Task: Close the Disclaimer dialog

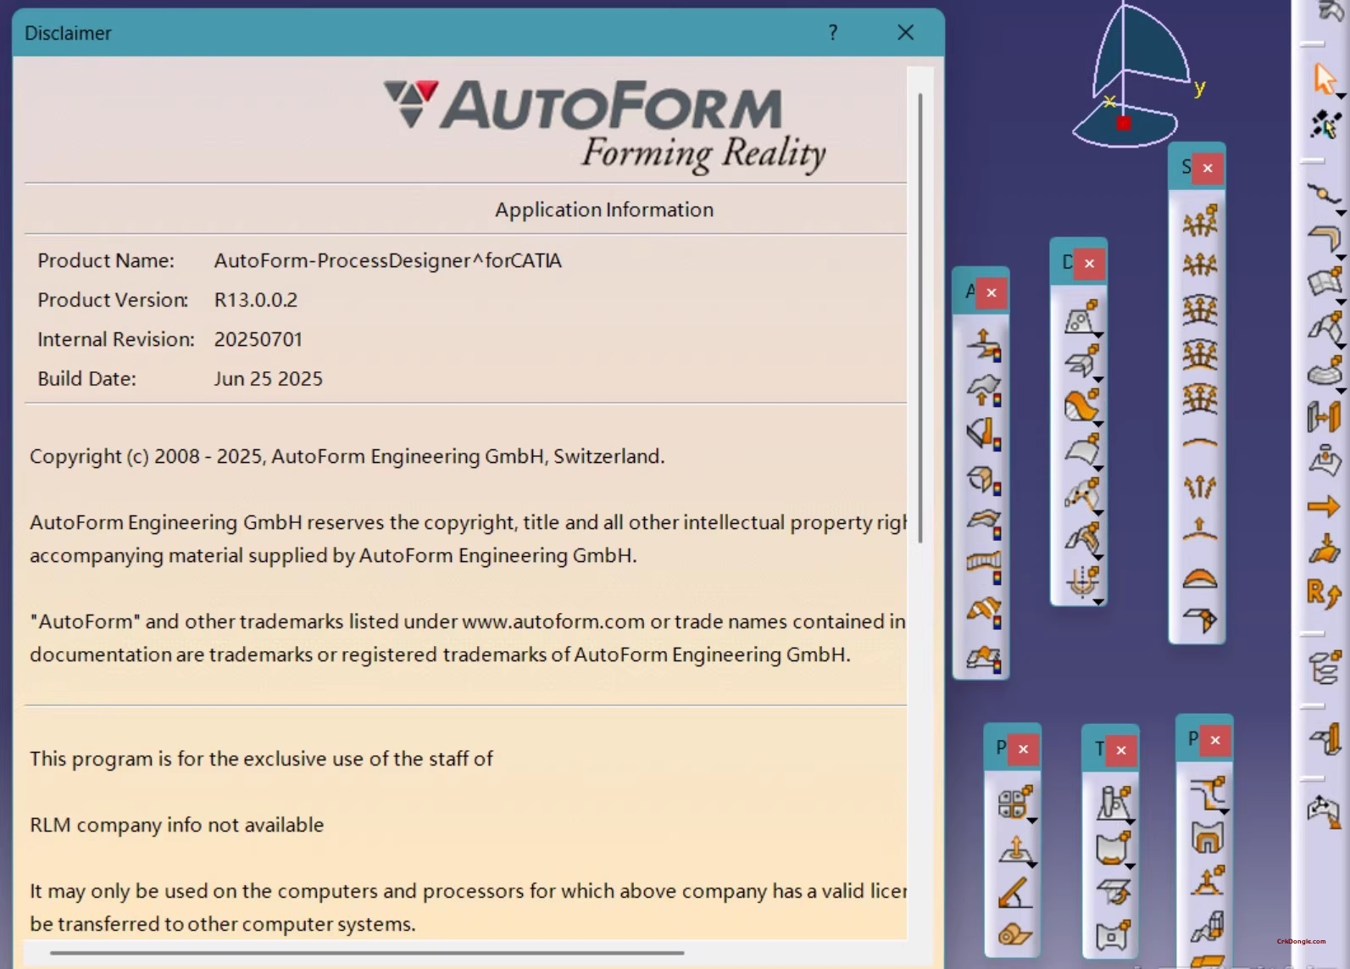Action: tap(905, 32)
